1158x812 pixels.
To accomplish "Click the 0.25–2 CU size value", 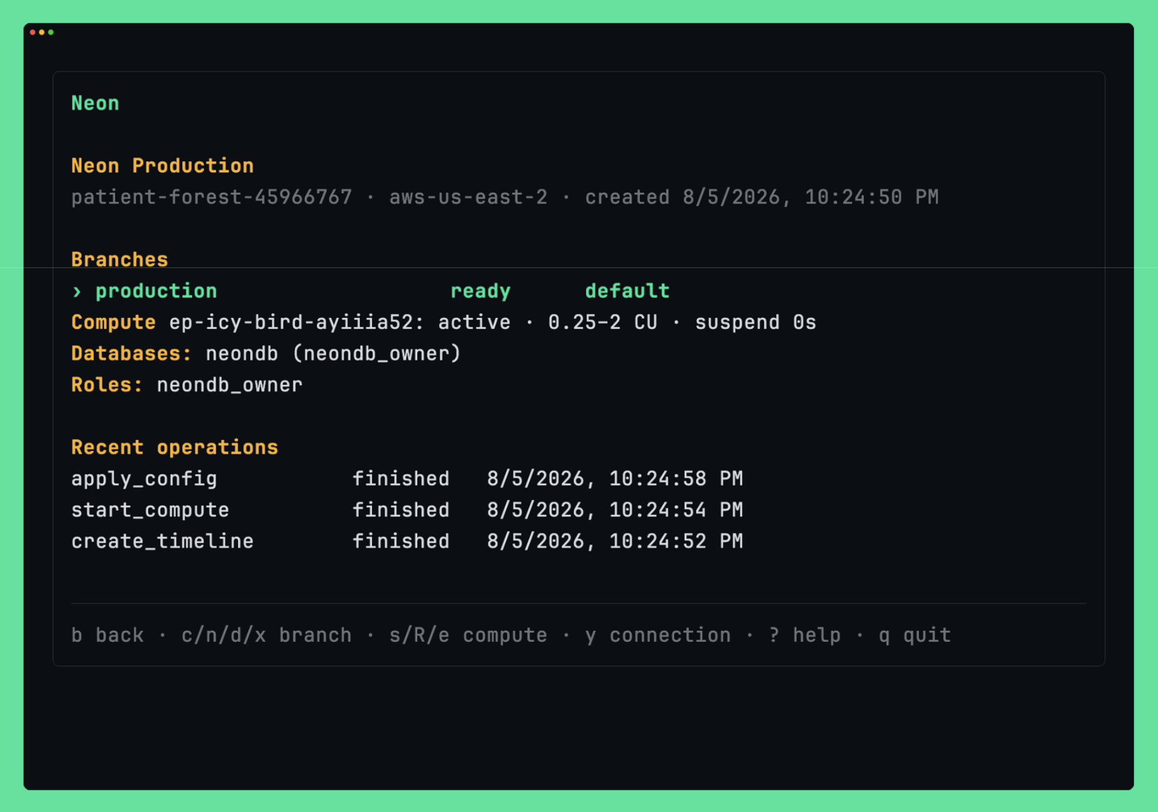I will 603,323.
